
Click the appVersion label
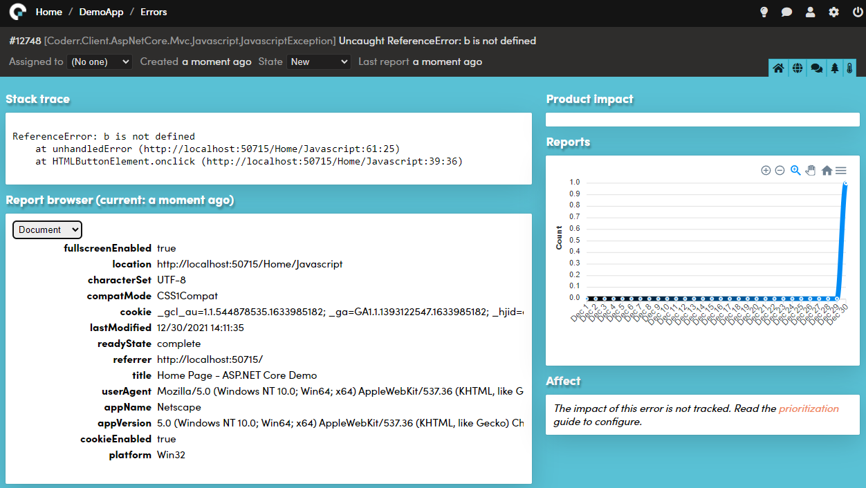click(x=125, y=423)
